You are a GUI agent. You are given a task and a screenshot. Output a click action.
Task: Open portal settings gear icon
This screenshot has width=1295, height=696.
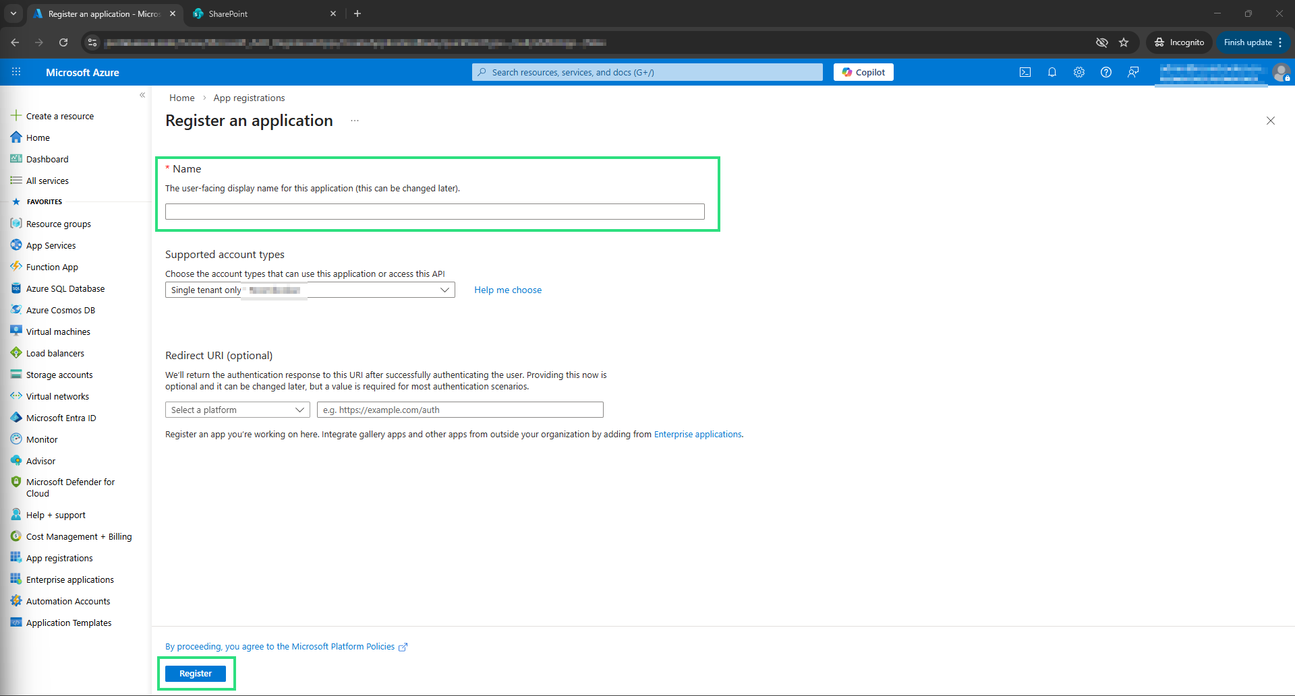click(x=1079, y=72)
